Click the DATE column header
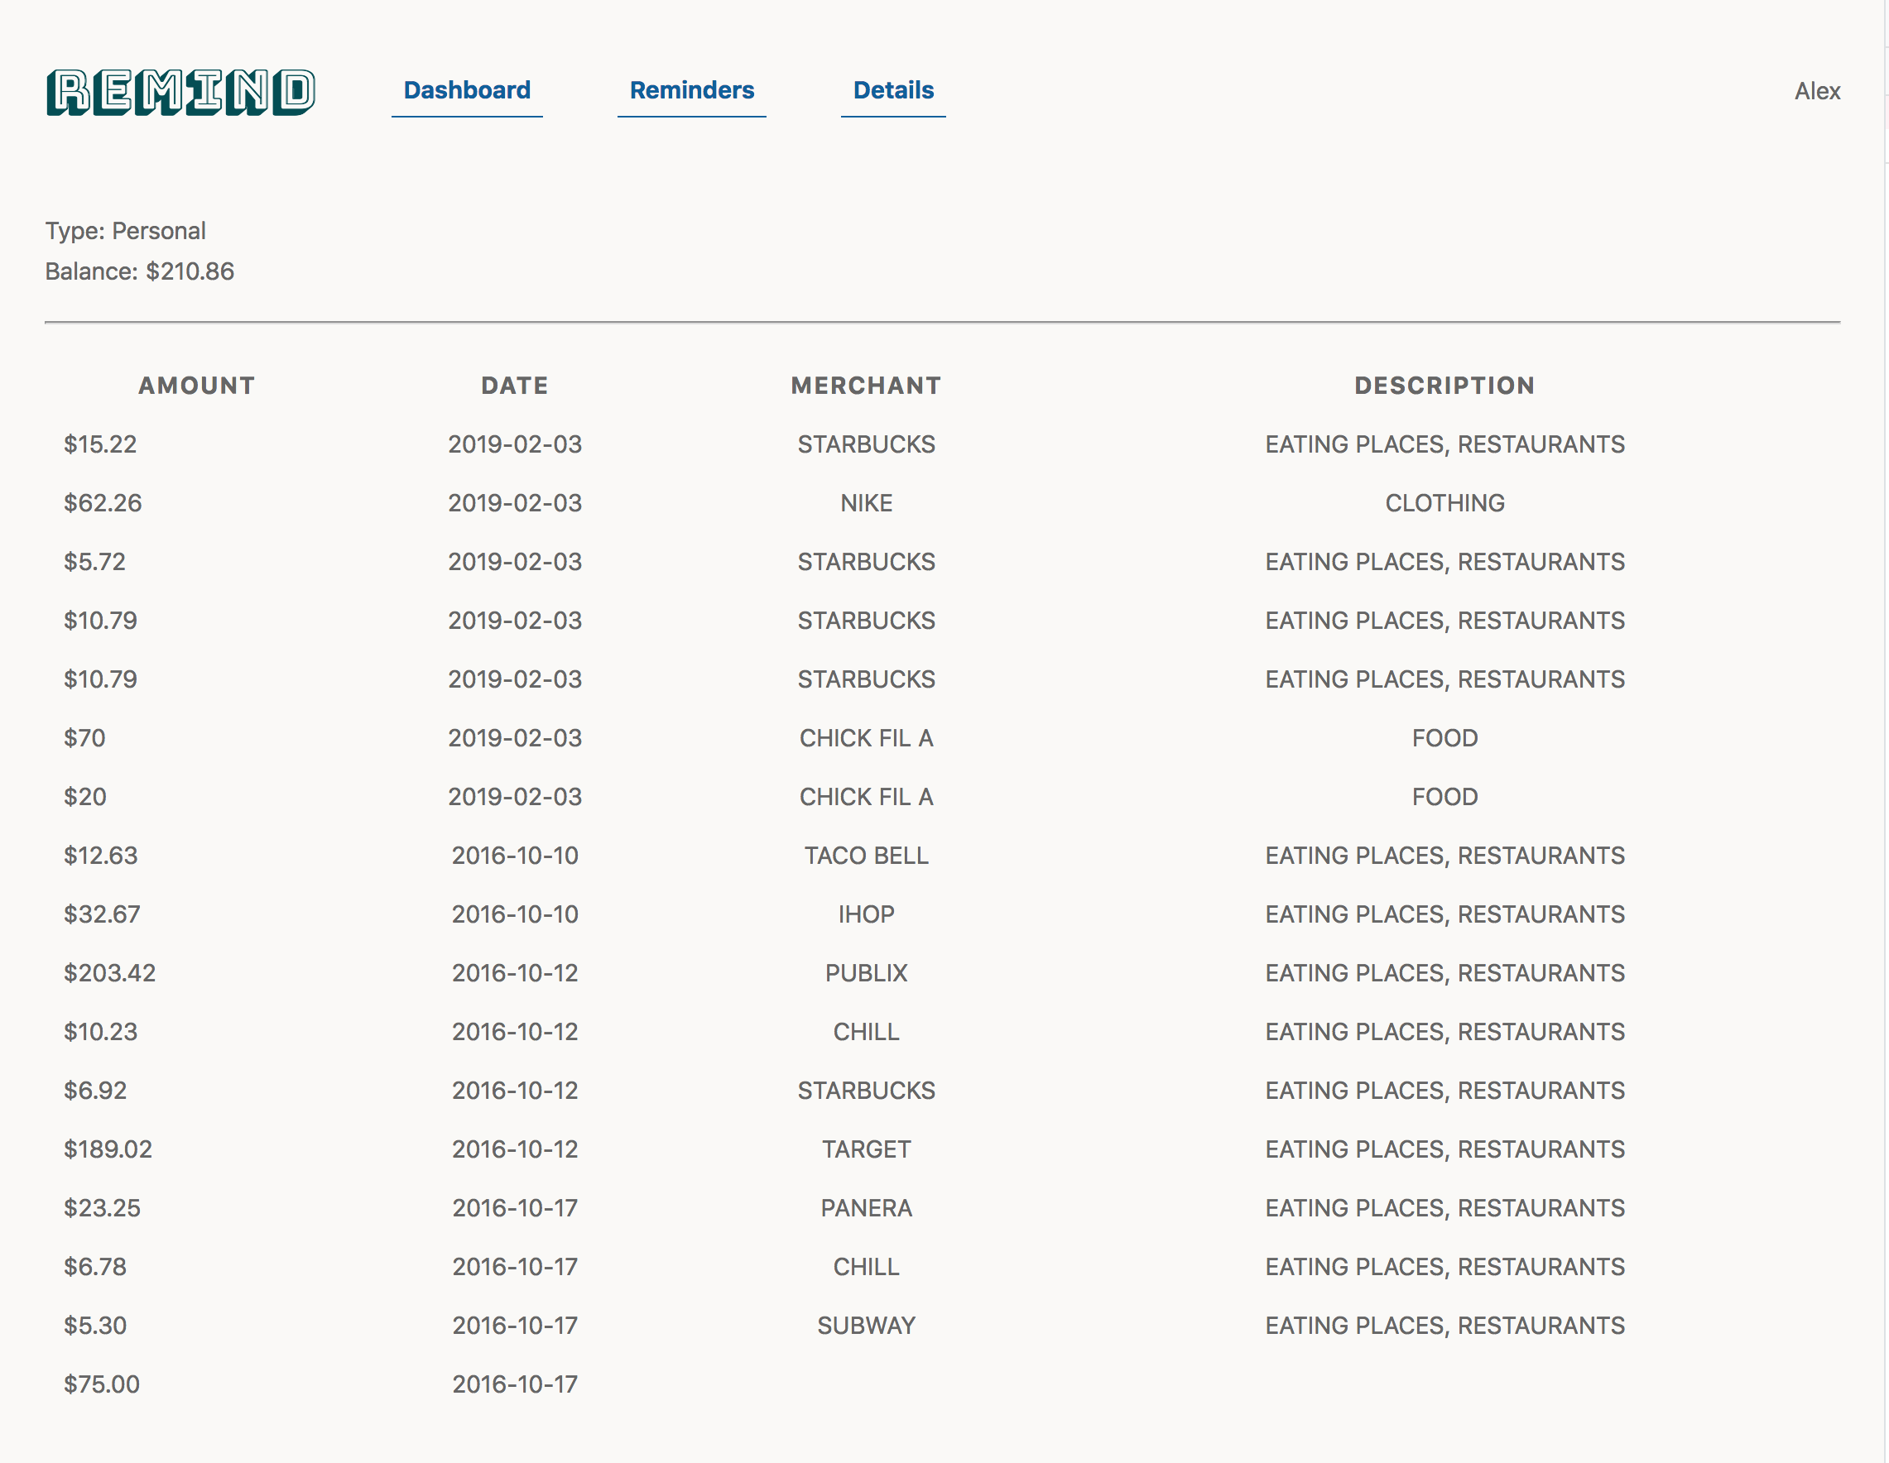 coord(515,386)
